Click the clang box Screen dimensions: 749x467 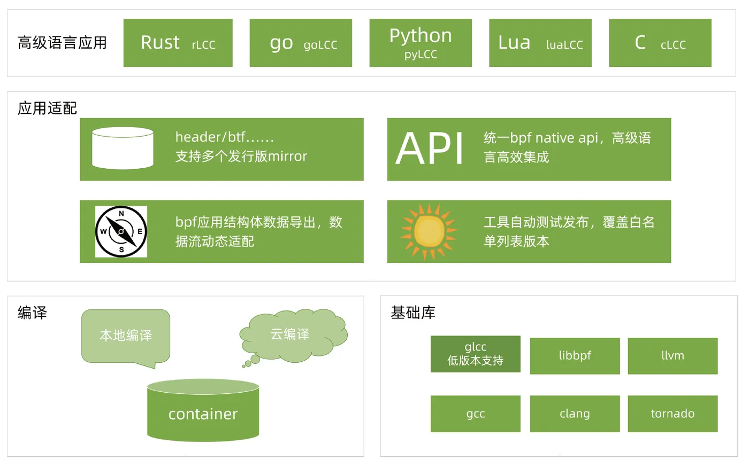(x=575, y=414)
